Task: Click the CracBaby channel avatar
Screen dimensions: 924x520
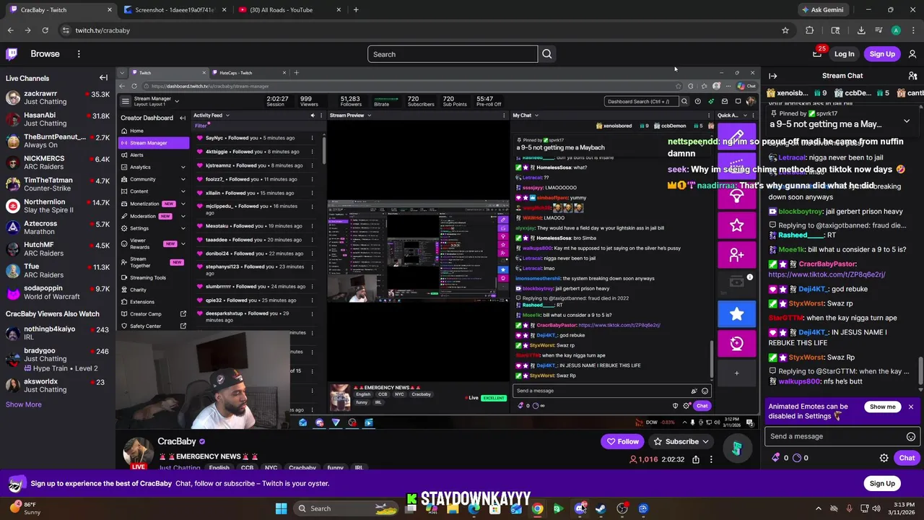Action: 138,452
